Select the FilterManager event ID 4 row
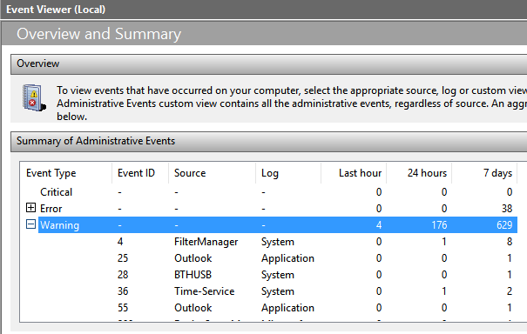 point(268,242)
